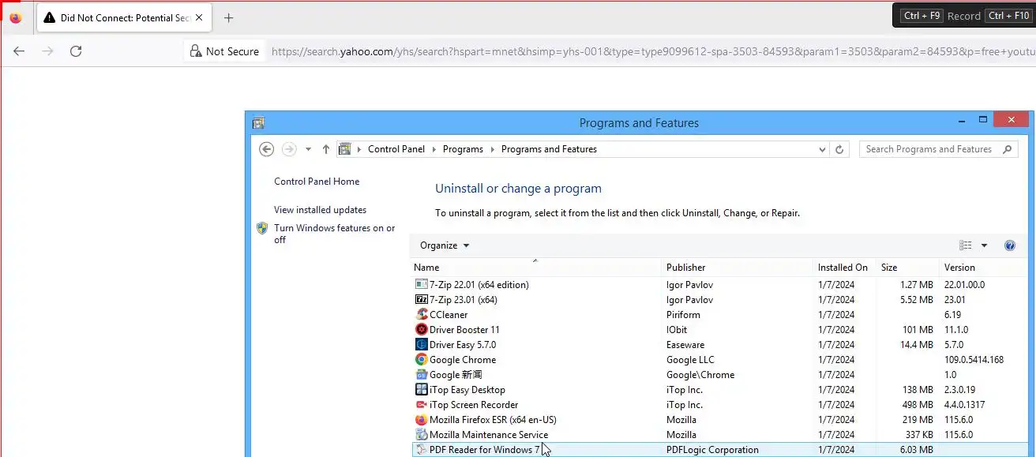The height and width of the screenshot is (457, 1036).
Task: Go back with the browser's back arrow
Action: coord(19,51)
